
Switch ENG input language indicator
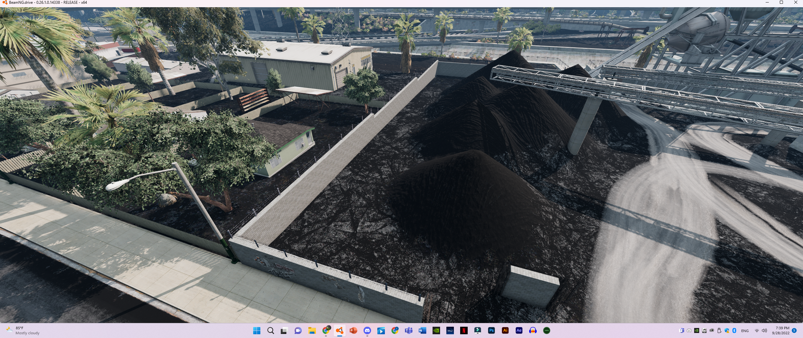click(745, 331)
